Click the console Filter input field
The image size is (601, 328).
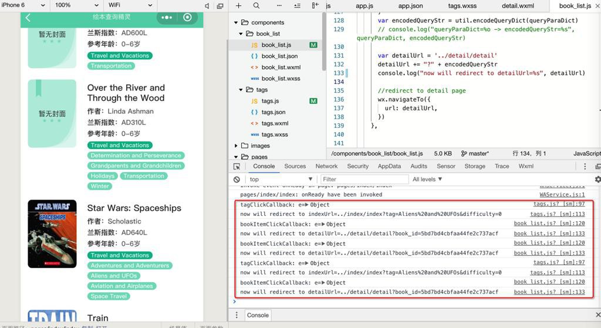[x=364, y=180]
